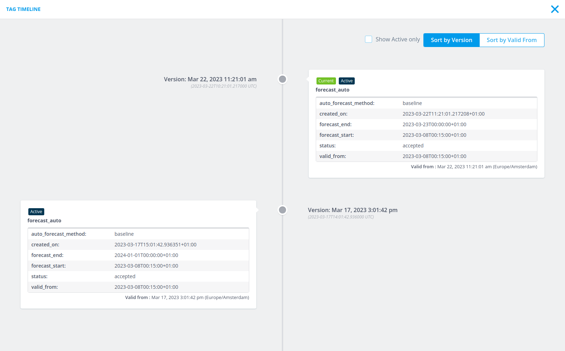This screenshot has width=565, height=351.
Task: Click forecast_end value 2023-03-23T00:00:00+01:00
Action: pyautogui.click(x=434, y=124)
